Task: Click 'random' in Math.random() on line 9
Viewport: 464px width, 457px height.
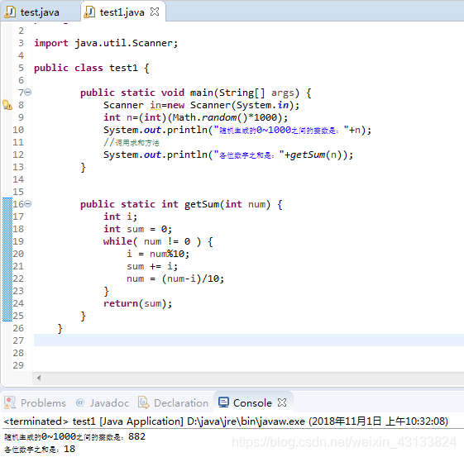Action: (219, 117)
